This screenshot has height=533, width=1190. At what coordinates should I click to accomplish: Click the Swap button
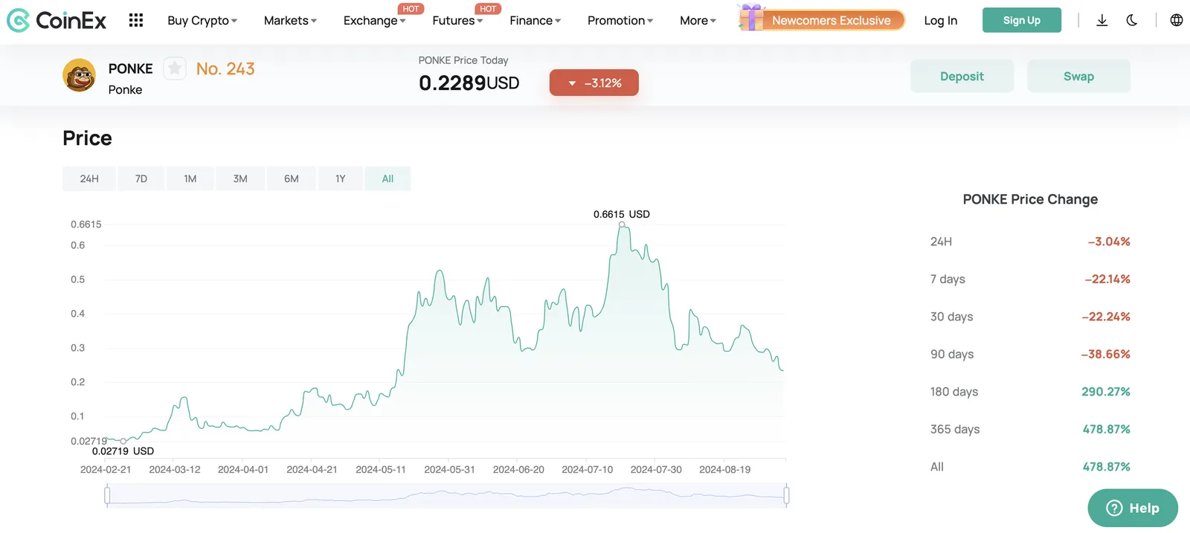1078,76
